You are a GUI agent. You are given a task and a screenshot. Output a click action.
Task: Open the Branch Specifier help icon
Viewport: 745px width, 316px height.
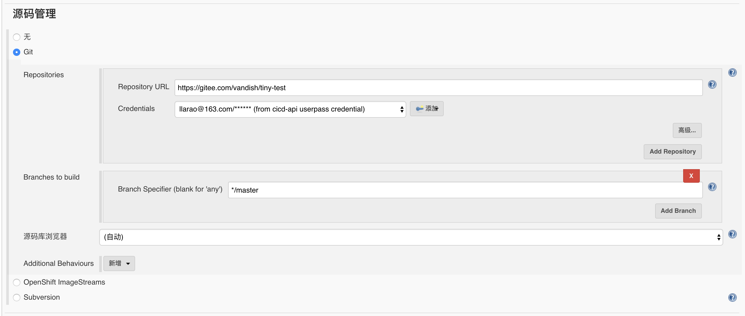(713, 187)
